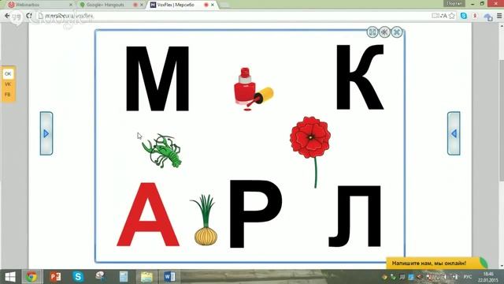Click the big letter Р

click(255, 214)
